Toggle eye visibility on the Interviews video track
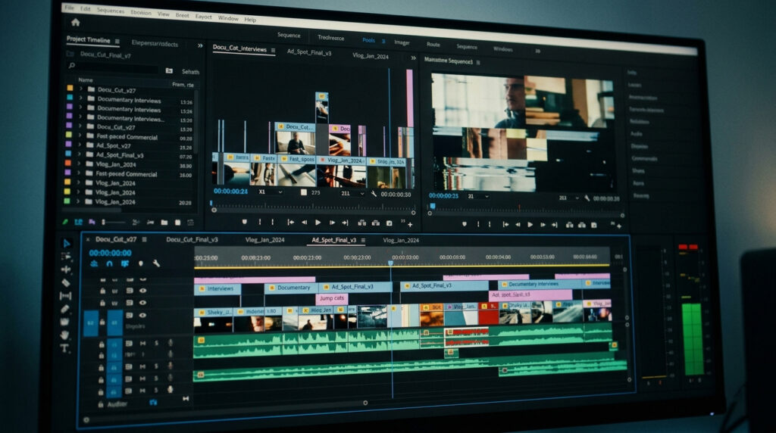The image size is (776, 433). tap(142, 290)
